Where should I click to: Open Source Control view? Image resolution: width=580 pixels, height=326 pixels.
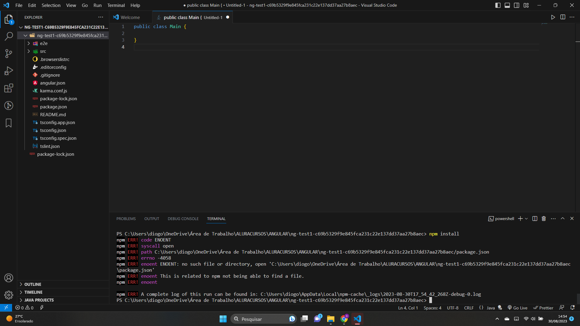point(9,54)
